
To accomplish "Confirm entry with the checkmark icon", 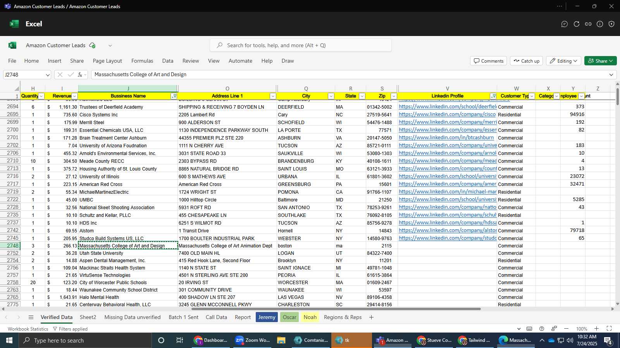I will coord(71,75).
